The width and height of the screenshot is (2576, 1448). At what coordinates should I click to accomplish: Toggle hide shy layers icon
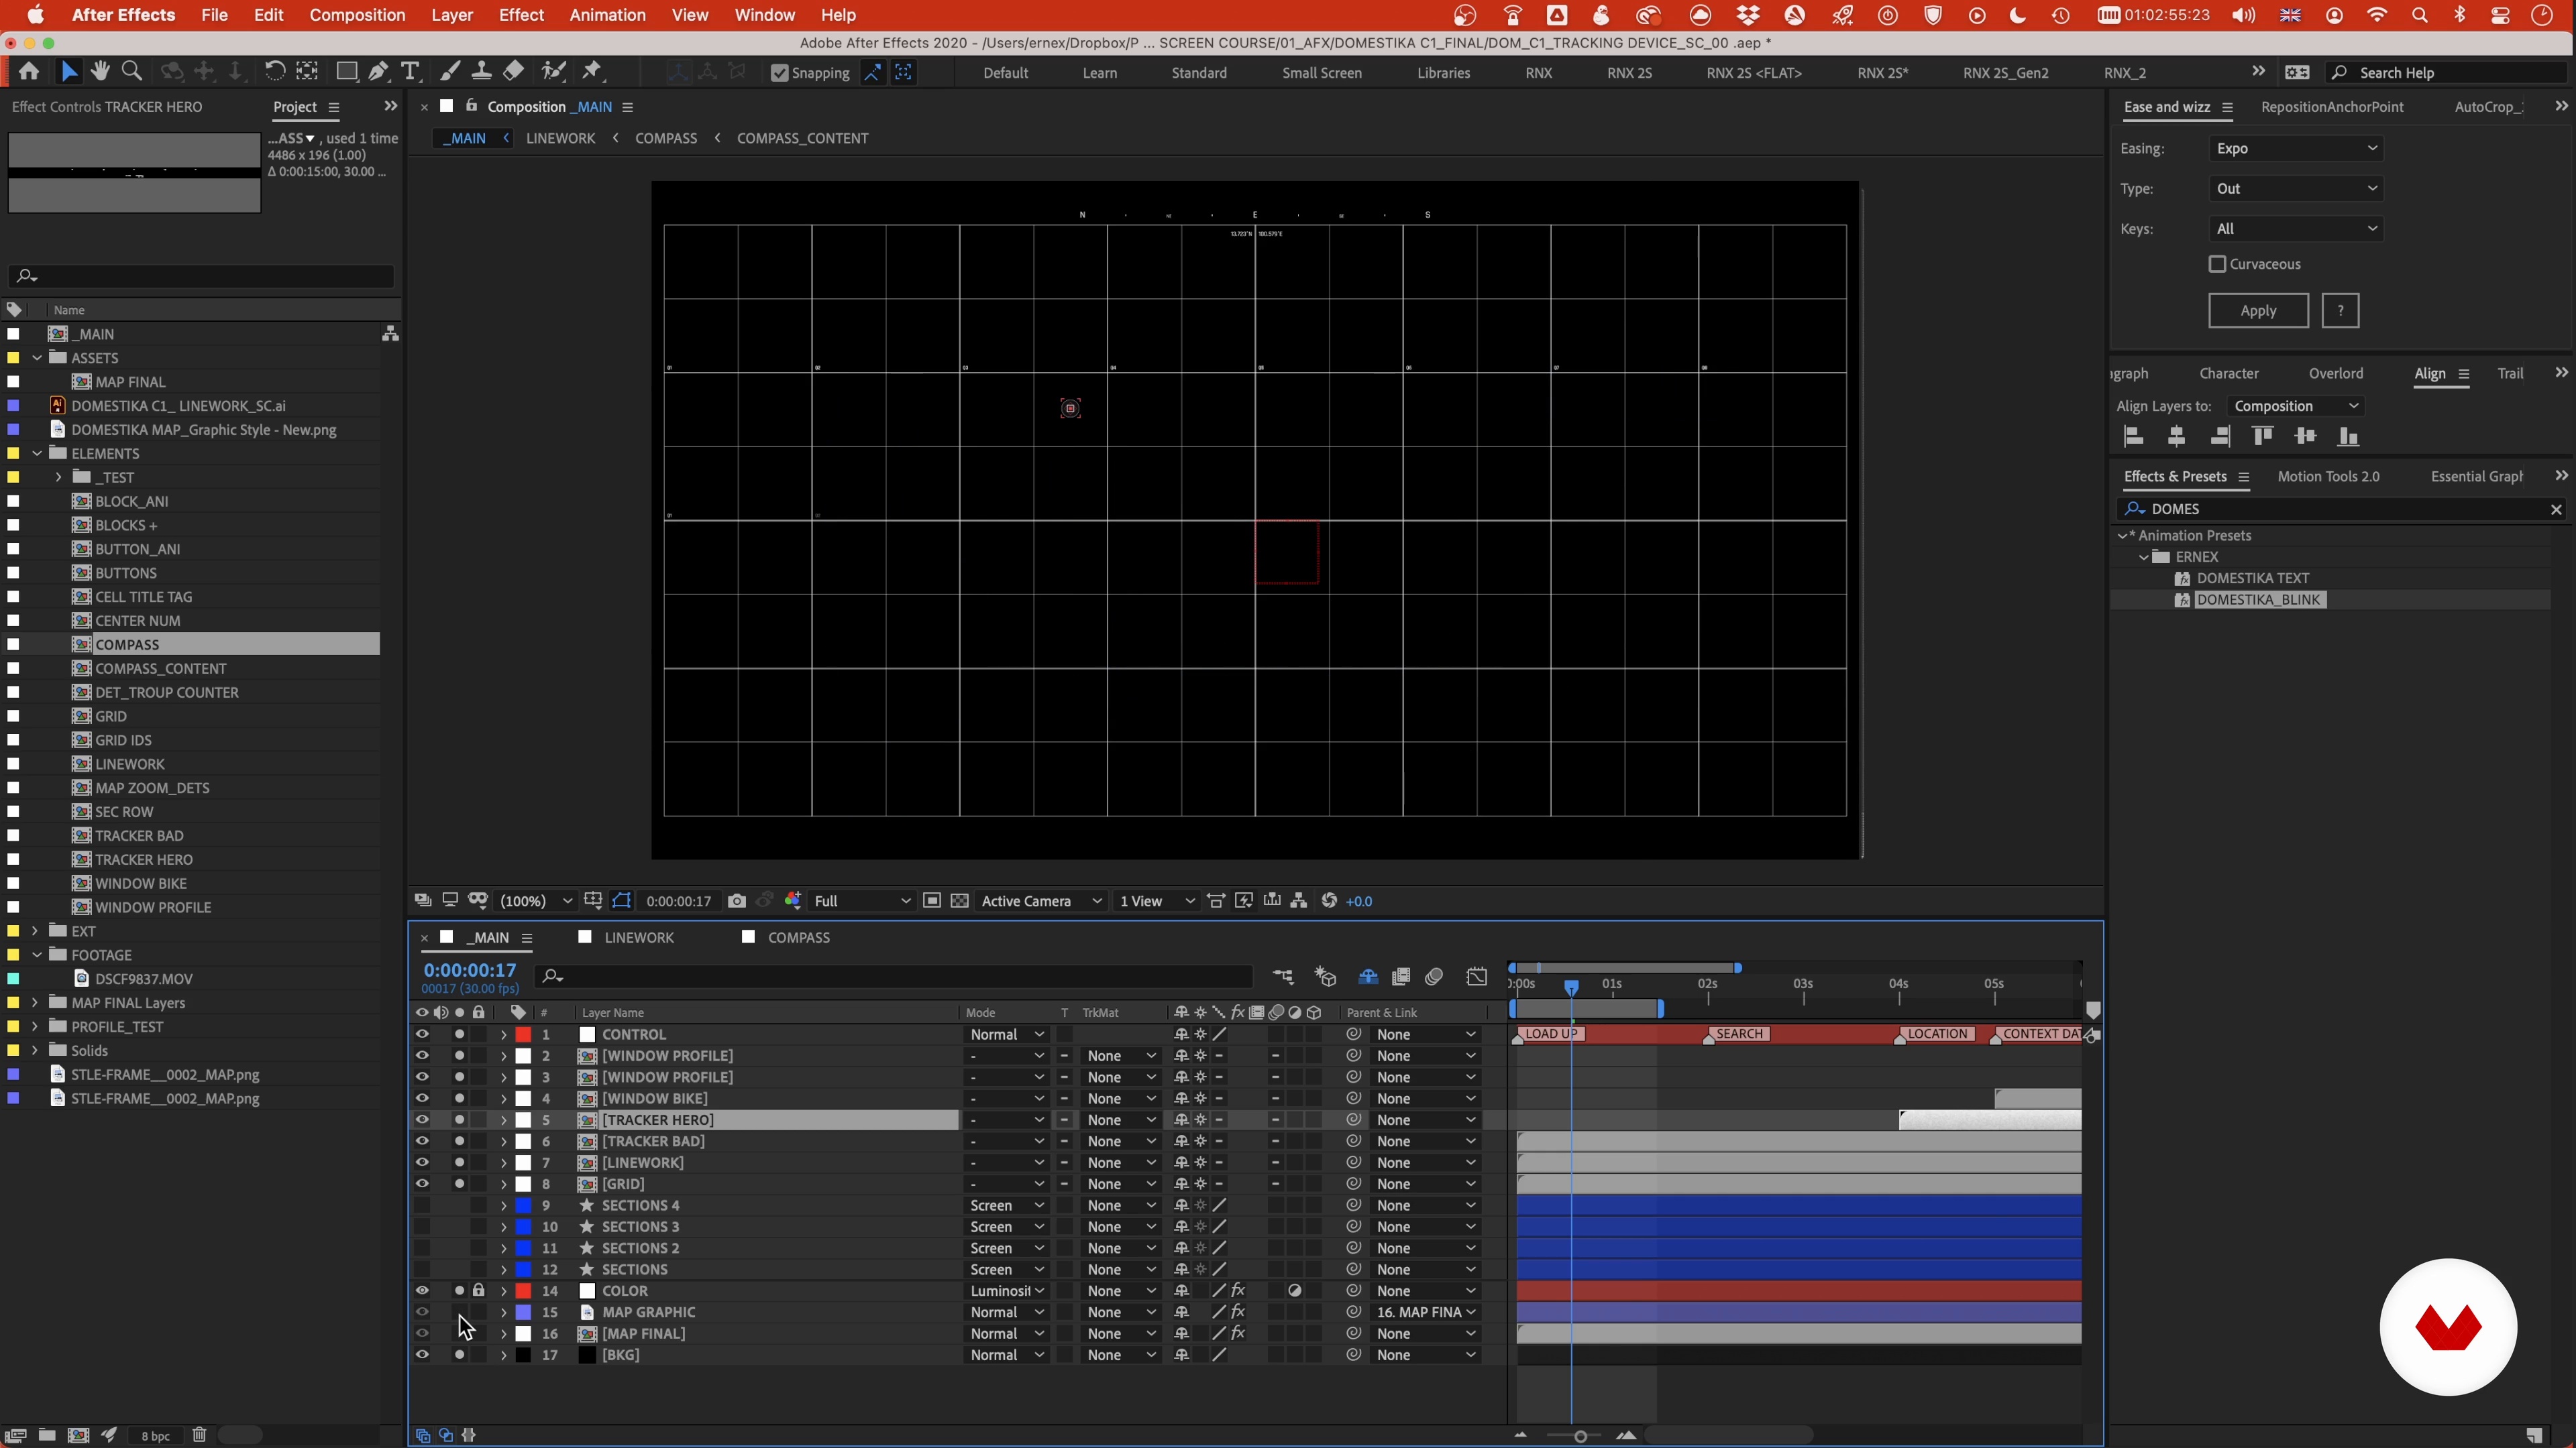point(1368,977)
